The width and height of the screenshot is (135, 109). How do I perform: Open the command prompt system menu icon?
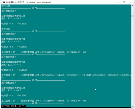click(x=4, y=2)
